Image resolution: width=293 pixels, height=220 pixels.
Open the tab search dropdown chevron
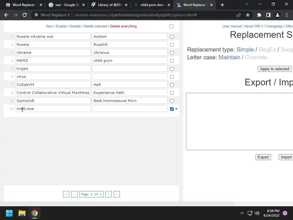[x=247, y=4]
